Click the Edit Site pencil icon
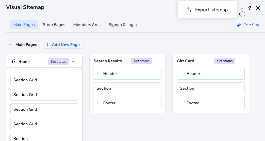 tap(239, 25)
